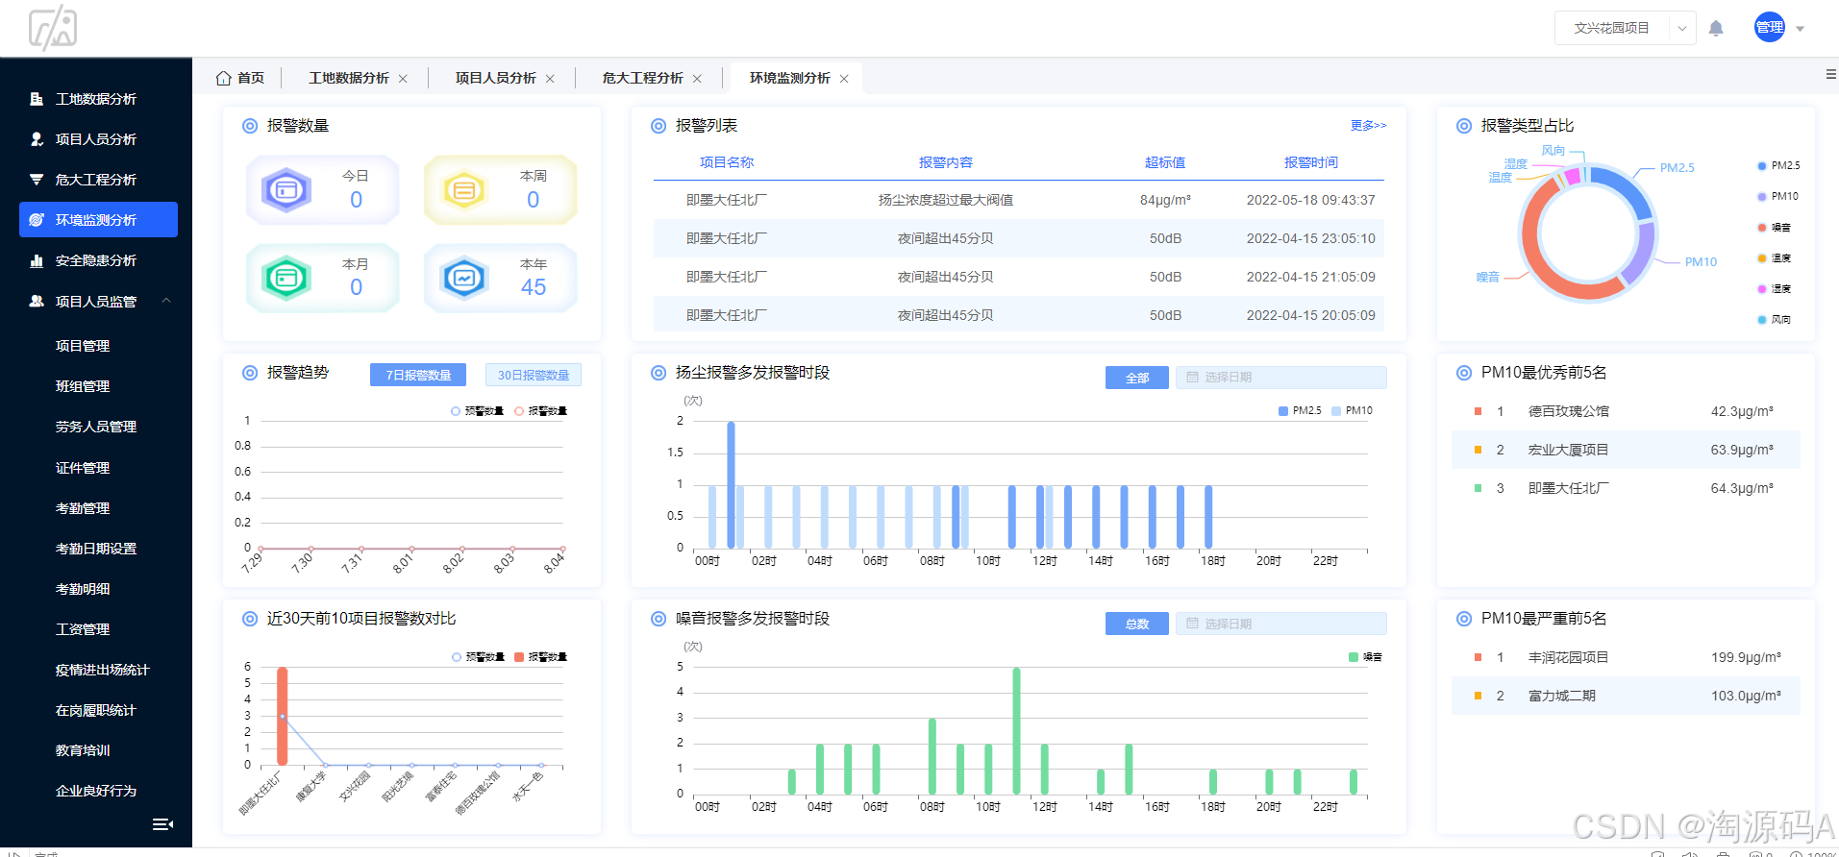1839x857 pixels.
Task: Click the 危大工程分析 funnel icon
Action: pos(37,180)
